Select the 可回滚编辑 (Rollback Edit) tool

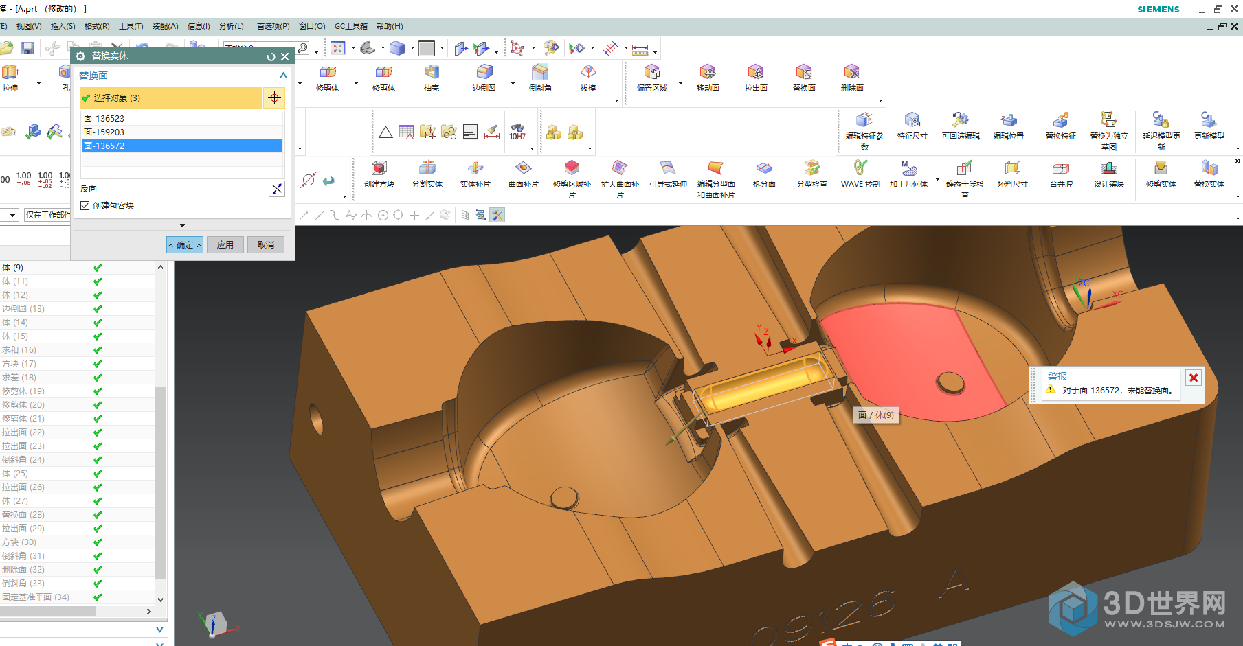point(961,120)
